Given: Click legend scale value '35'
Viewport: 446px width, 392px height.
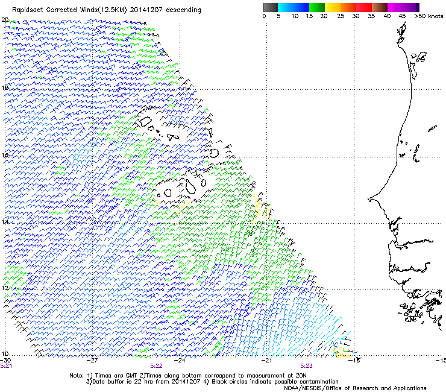Looking at the screenshot, I should pos(371,16).
